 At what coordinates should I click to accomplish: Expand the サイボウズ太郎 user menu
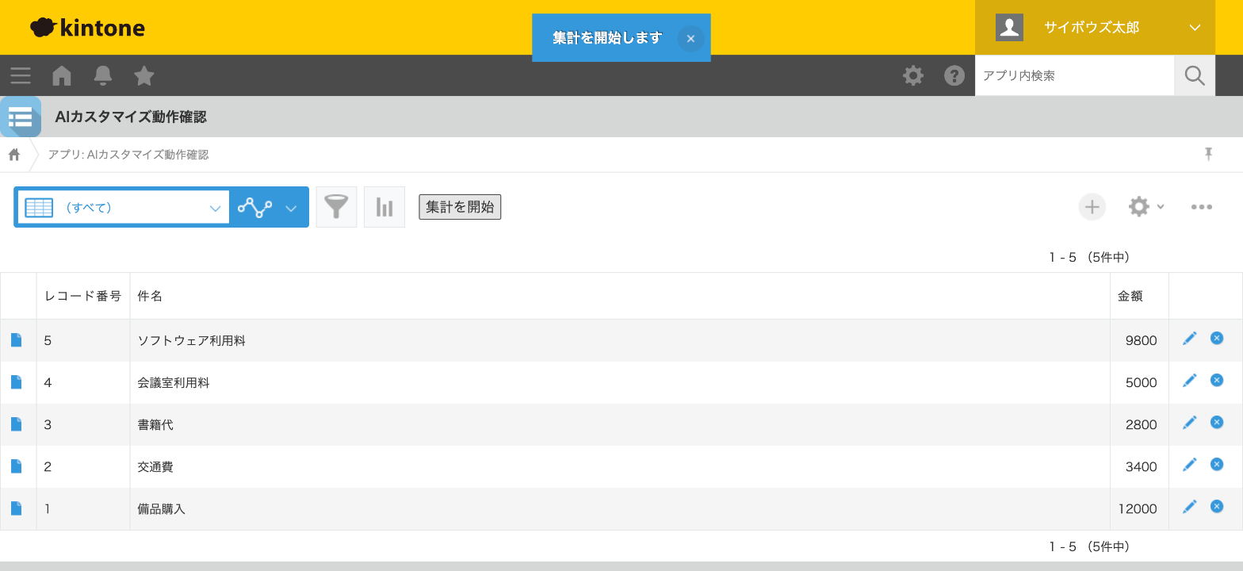(x=1095, y=28)
